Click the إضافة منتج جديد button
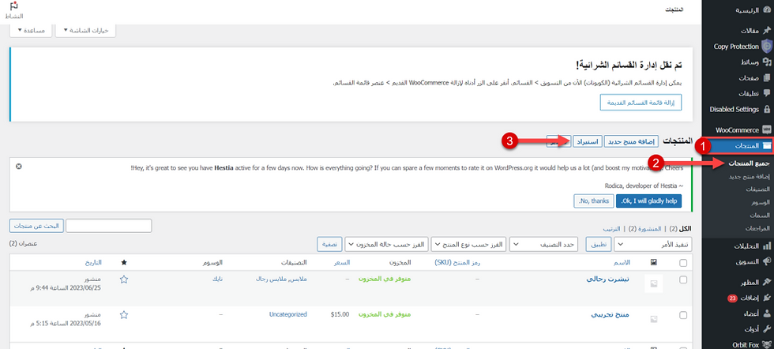Image resolution: width=774 pixels, height=349 pixels. pos(631,141)
